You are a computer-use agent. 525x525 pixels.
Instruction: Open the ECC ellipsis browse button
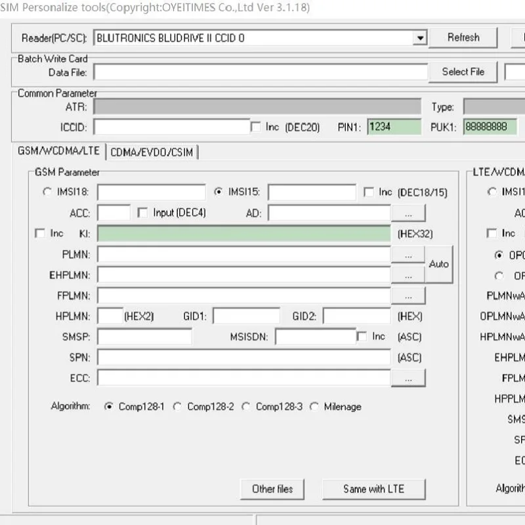408,378
